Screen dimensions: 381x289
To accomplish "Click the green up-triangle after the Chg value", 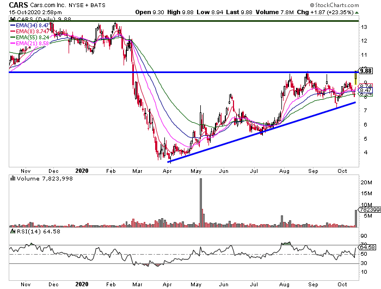I will point(357,13).
